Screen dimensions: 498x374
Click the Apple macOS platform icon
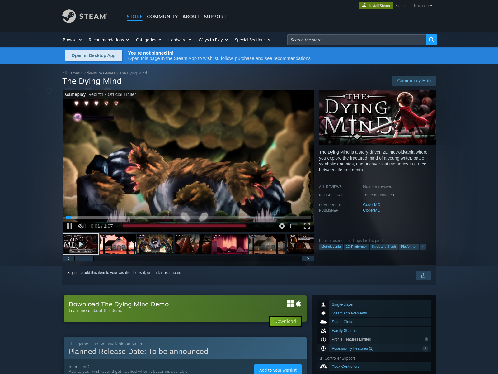(298, 304)
